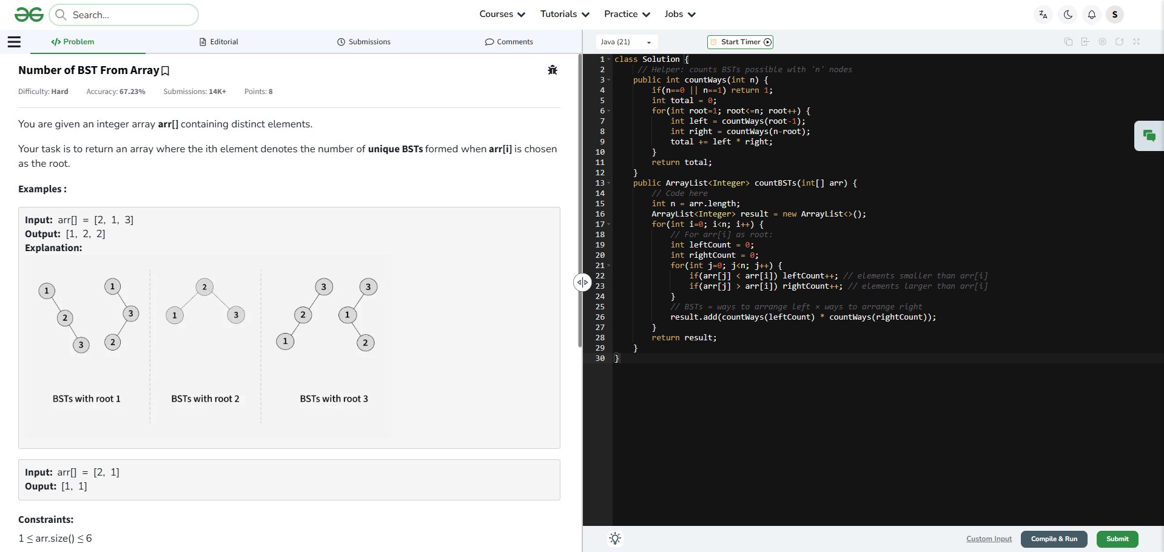Screen dimensions: 1164x552
Task: Bookmark the Number of BST problem
Action: tap(165, 71)
